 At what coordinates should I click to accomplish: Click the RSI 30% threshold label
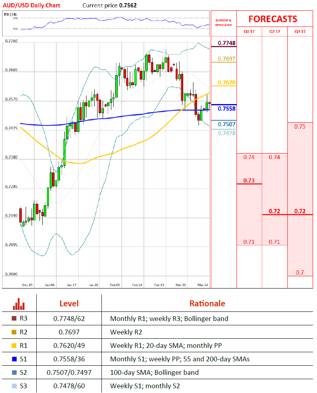click(15, 29)
